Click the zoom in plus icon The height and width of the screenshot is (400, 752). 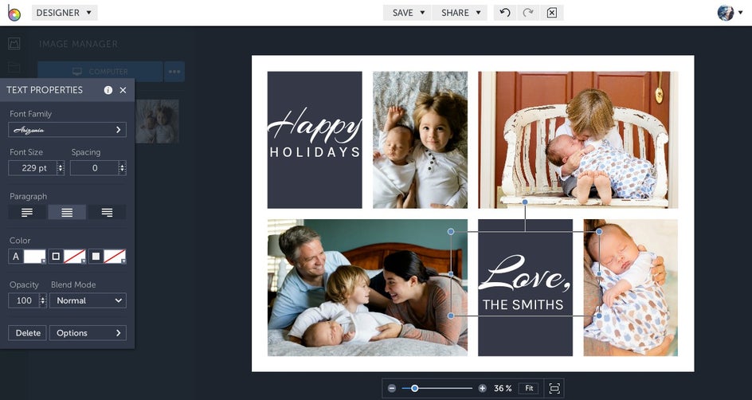pyautogui.click(x=483, y=388)
